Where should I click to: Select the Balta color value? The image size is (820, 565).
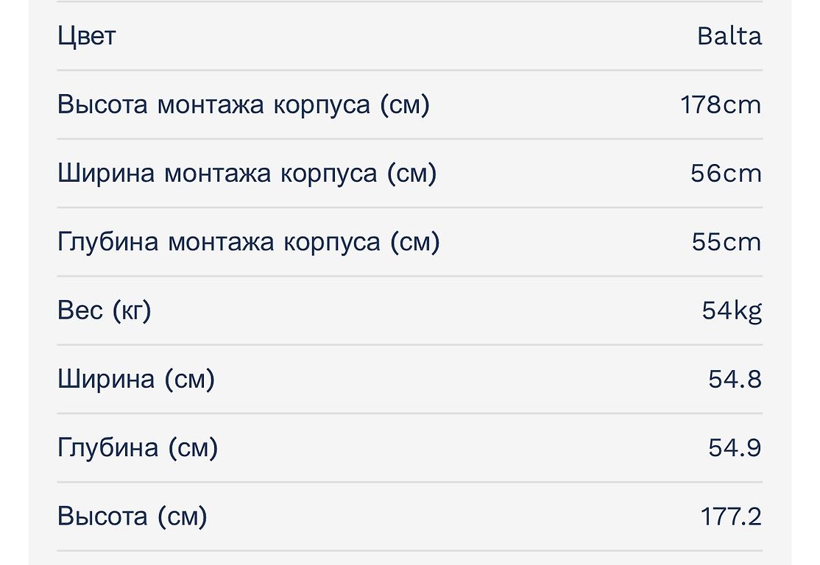click(x=729, y=36)
